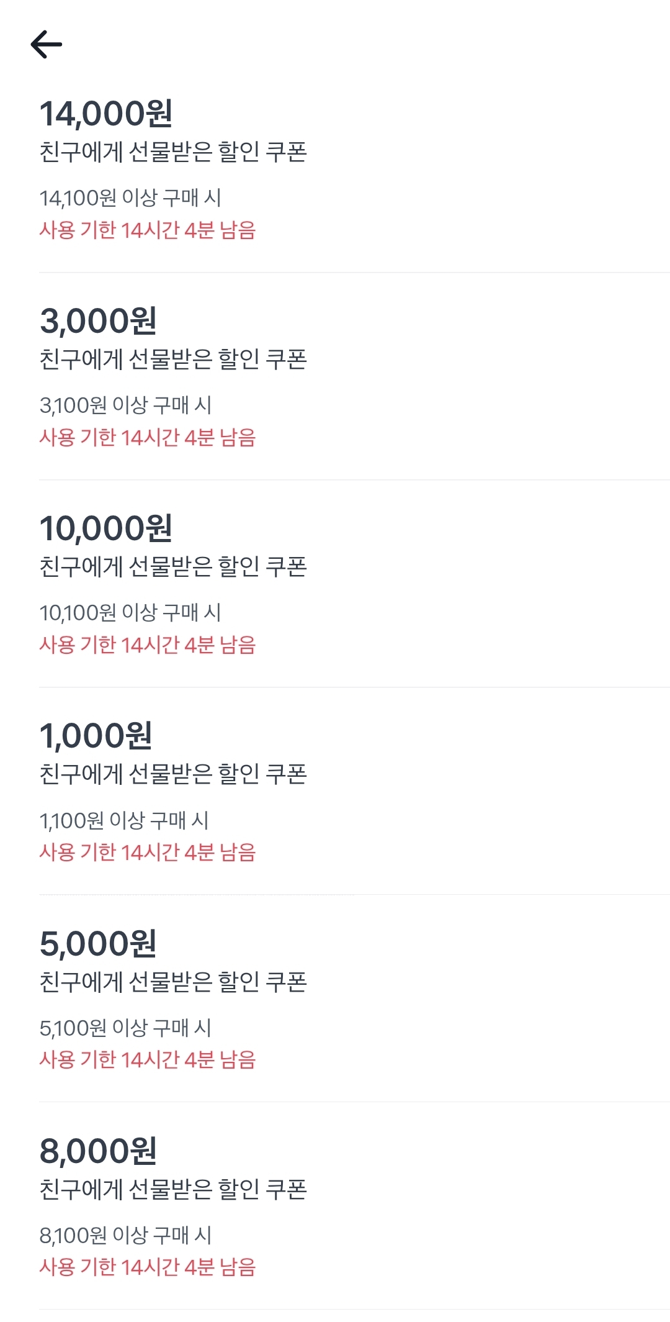Viewport: 670px width, 1322px height.
Task: Click the 3,100원 이상 구매 시 condition
Action: pyautogui.click(x=125, y=405)
